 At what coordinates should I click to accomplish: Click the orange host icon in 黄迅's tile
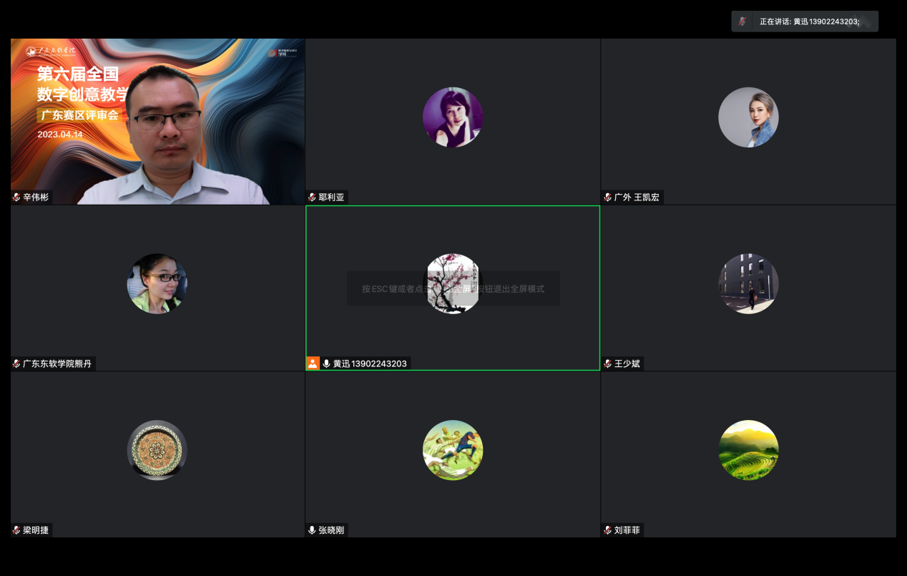313,363
